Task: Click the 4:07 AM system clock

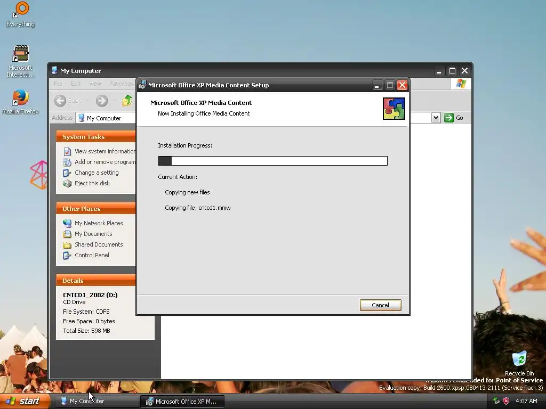Action: click(526, 401)
